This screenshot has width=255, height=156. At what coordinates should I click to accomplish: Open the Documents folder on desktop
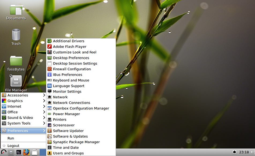pos(16,12)
